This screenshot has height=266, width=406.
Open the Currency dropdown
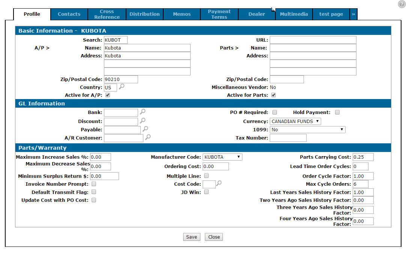tap(295, 121)
